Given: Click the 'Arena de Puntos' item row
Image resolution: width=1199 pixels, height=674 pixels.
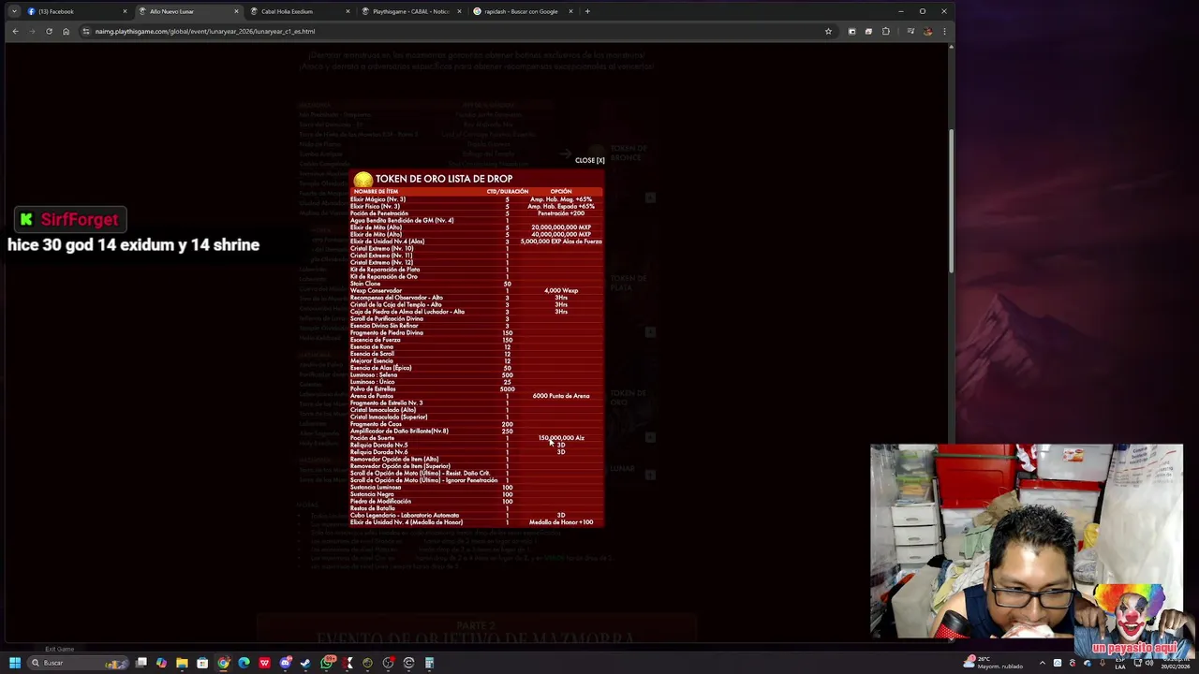Looking at the screenshot, I should tap(476, 396).
